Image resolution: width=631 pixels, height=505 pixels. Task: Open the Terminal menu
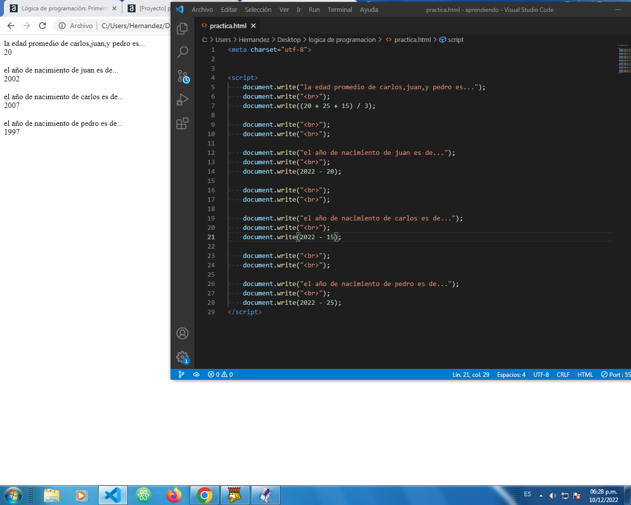click(340, 9)
